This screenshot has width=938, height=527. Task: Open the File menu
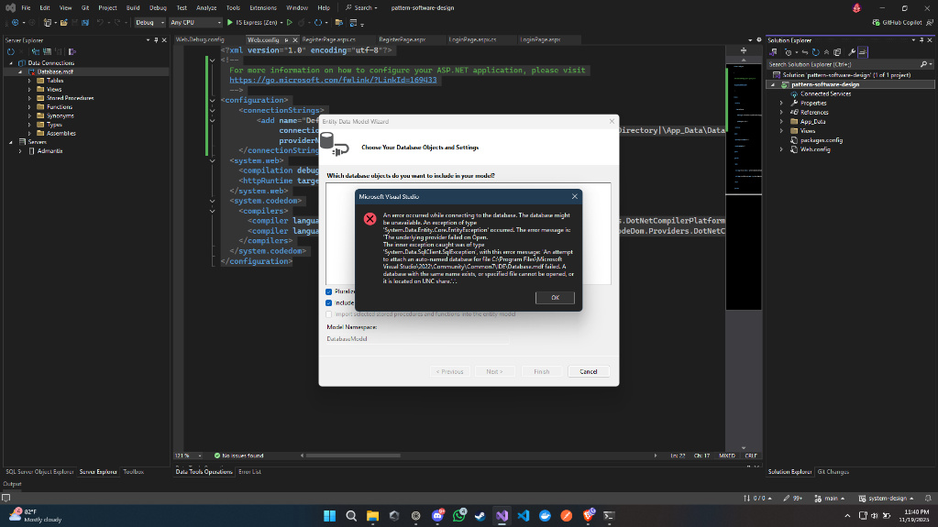(x=26, y=7)
